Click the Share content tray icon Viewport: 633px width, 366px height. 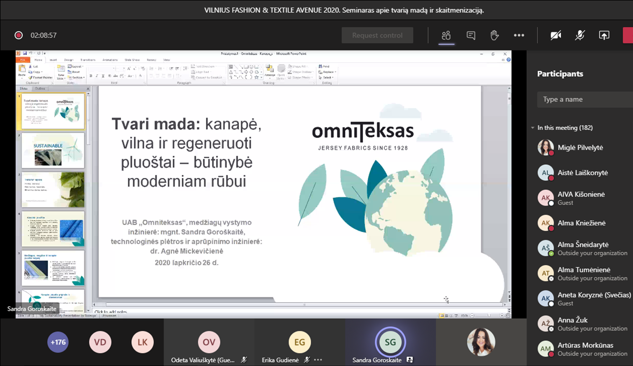coord(604,35)
